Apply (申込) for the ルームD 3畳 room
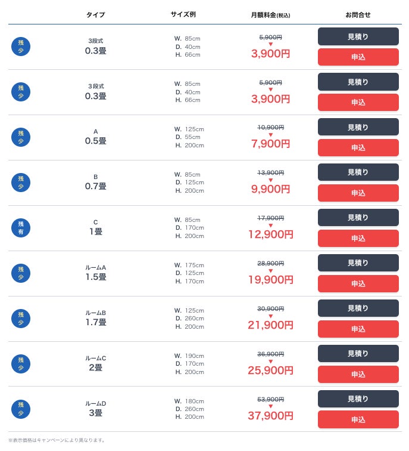Screen dimensions: 409x451 [x=358, y=420]
